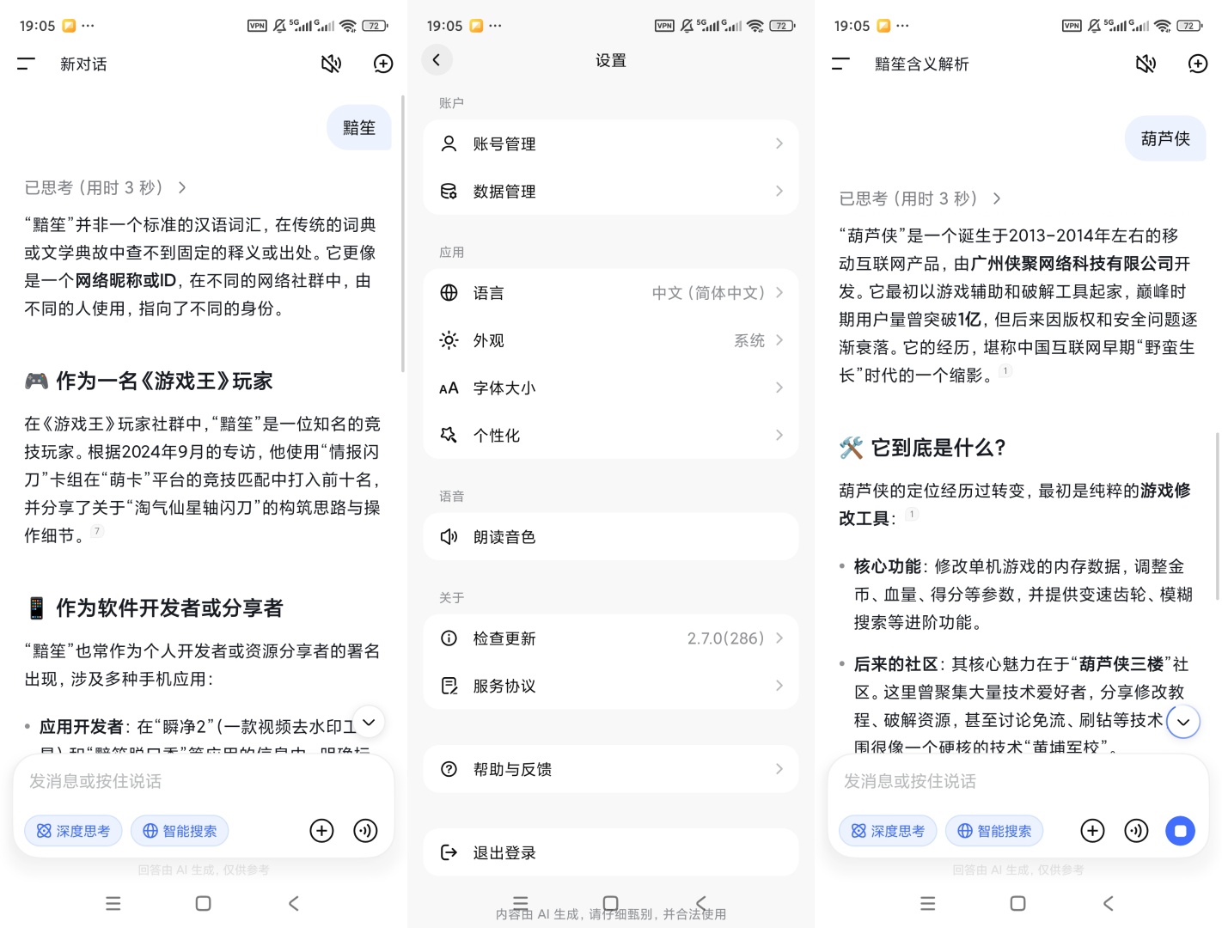This screenshot has height=928, width=1222.
Task: Tap 检查更新 row
Action: pos(611,638)
